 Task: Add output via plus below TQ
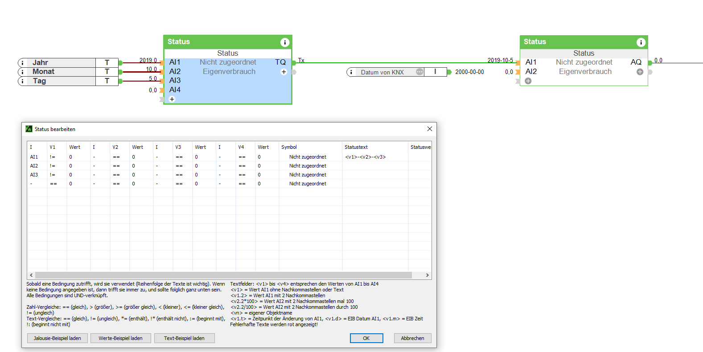[x=284, y=72]
